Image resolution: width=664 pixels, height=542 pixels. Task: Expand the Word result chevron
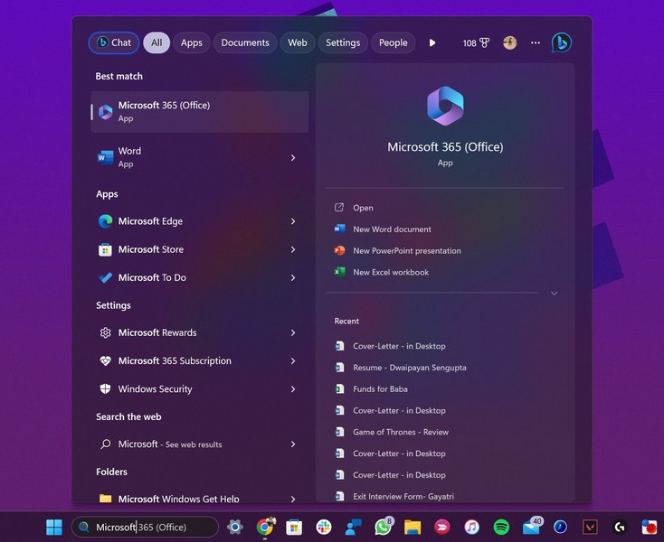(x=293, y=158)
